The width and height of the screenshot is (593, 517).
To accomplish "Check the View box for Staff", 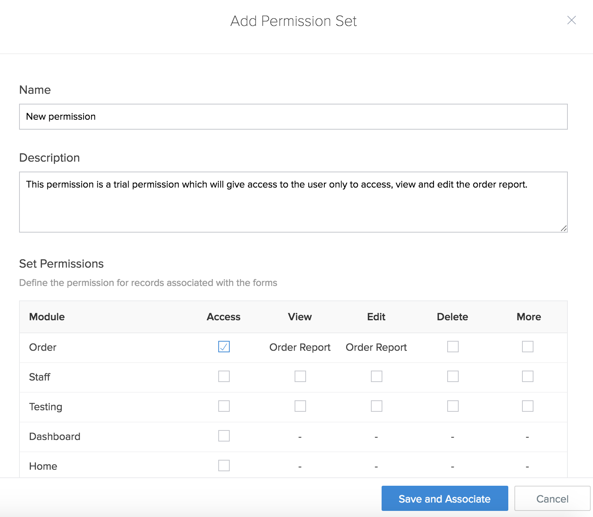I will pos(300,376).
